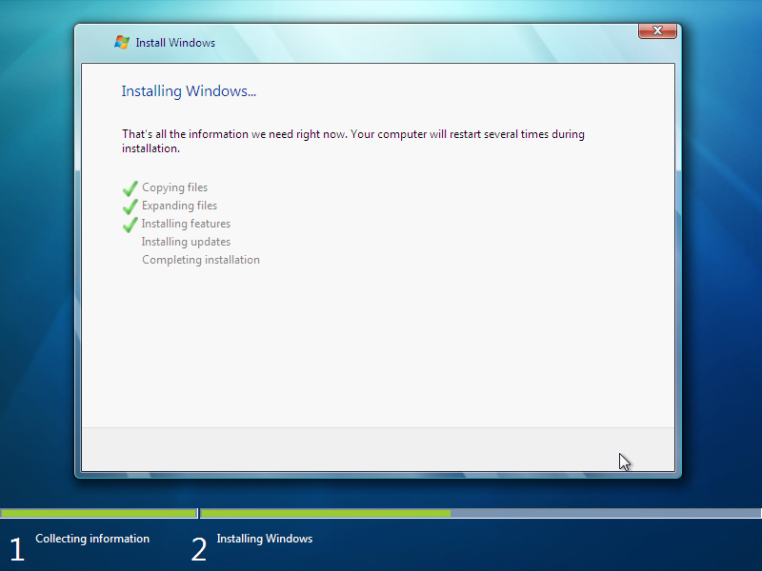The image size is (762, 571).
Task: Click the green checkmark beside Copying files
Action: point(130,187)
